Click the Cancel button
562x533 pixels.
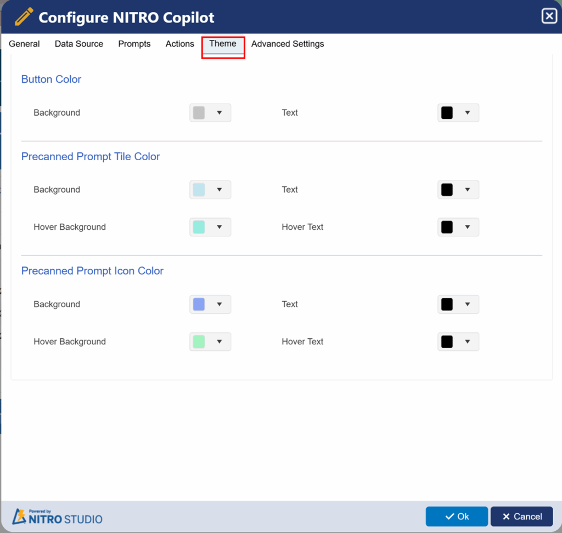click(x=521, y=516)
